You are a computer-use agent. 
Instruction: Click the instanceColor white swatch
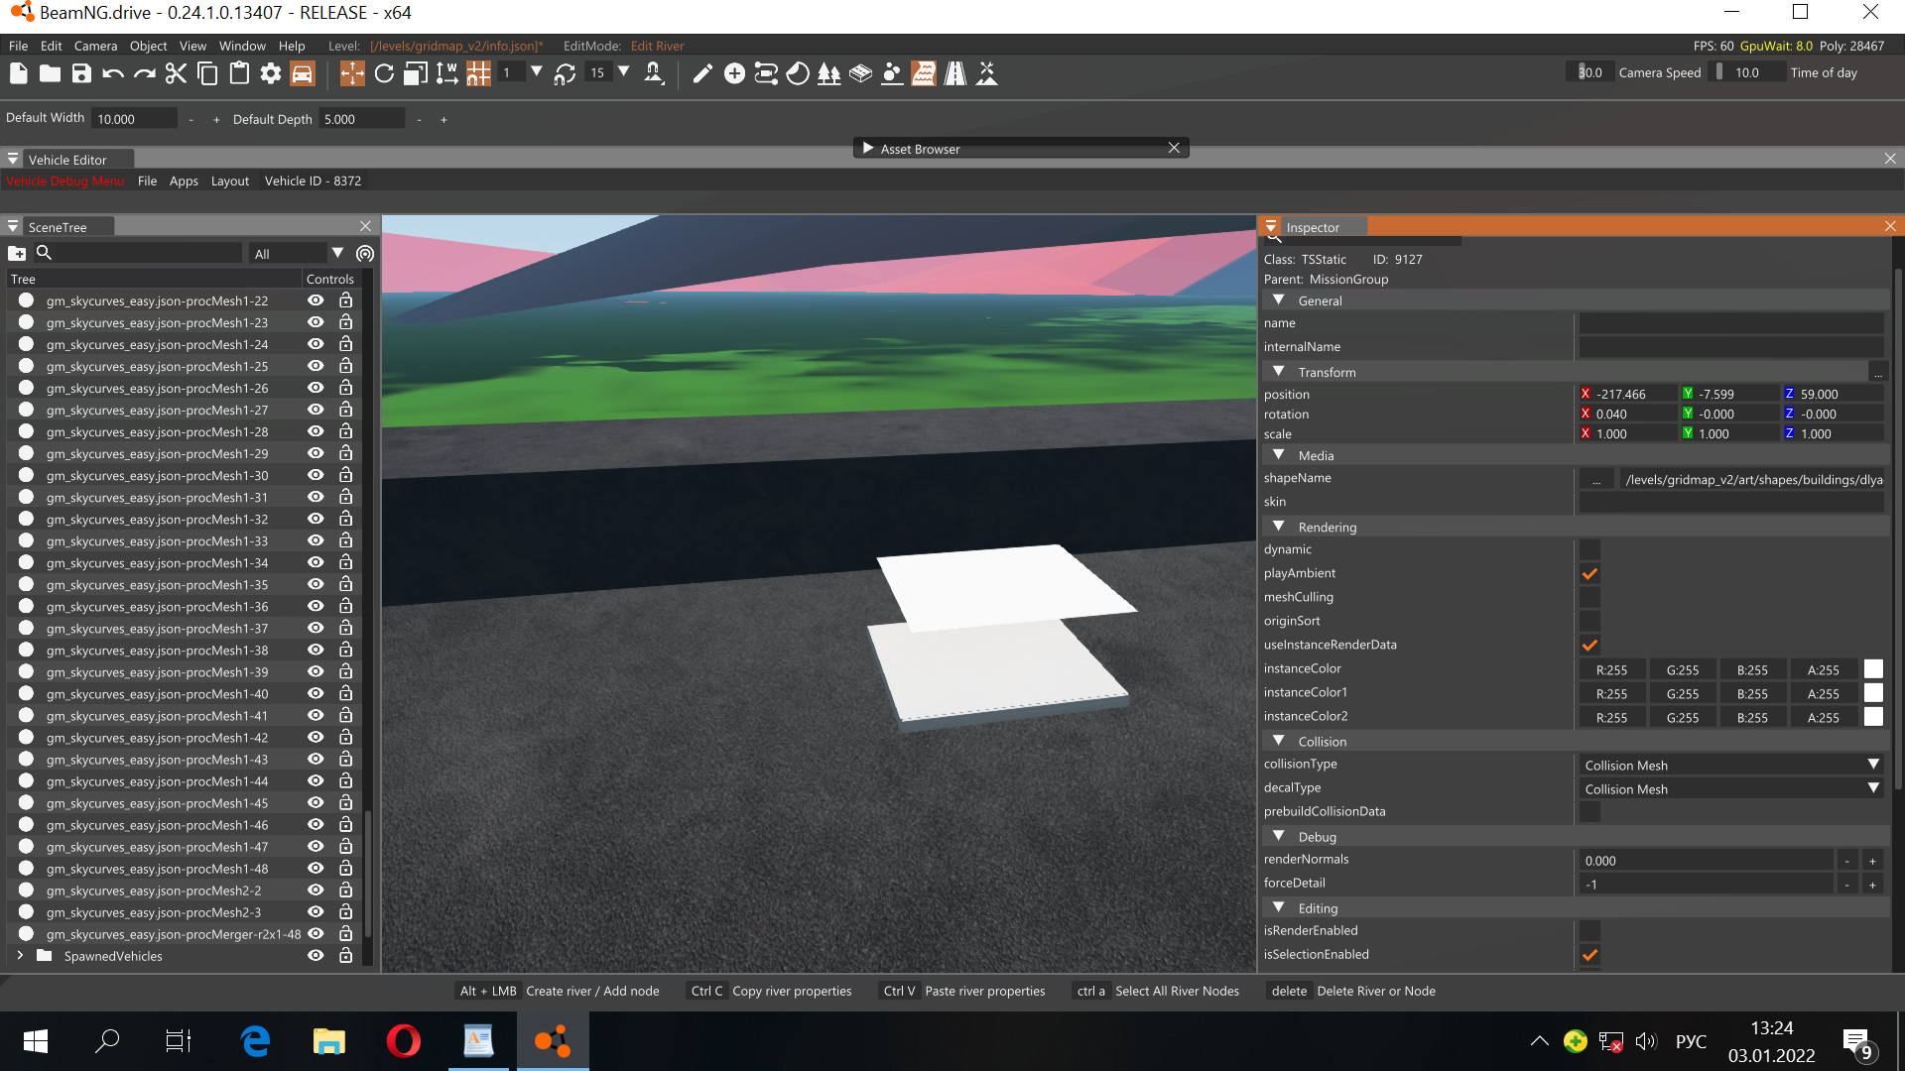pyautogui.click(x=1873, y=669)
